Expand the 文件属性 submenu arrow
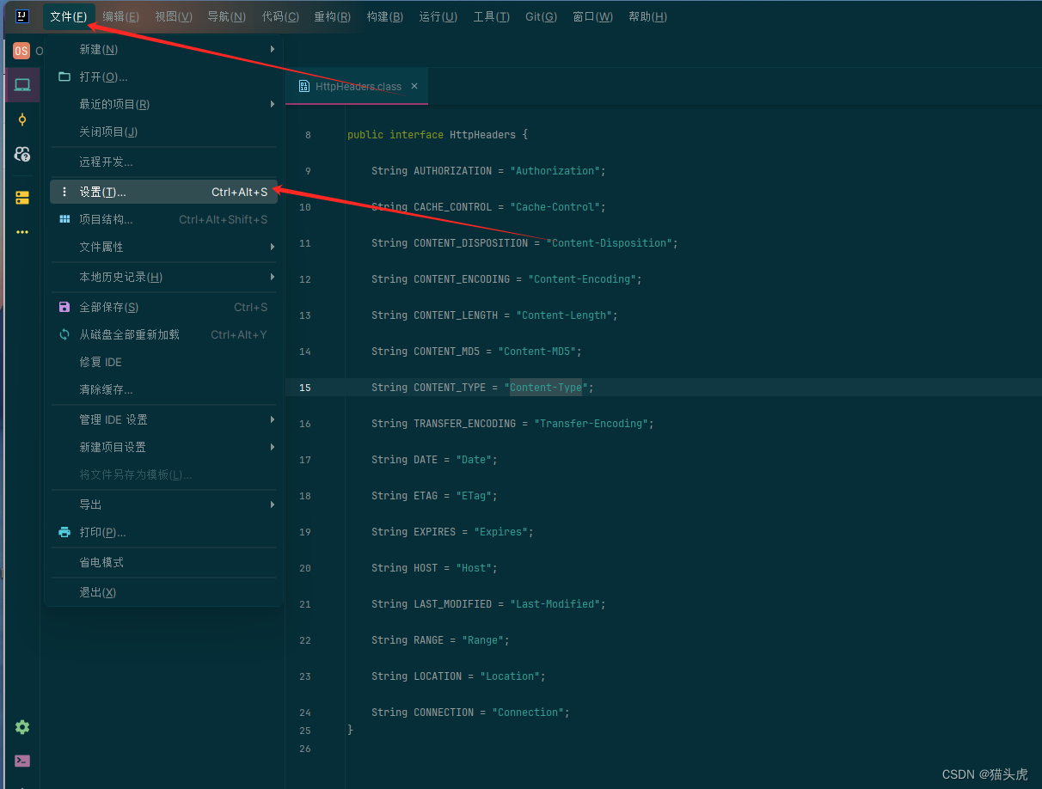Viewport: 1042px width, 789px height. pos(272,247)
